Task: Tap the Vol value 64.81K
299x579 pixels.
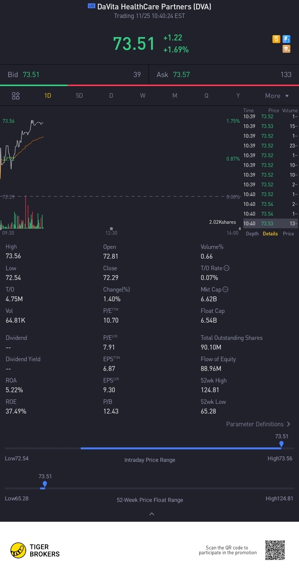Action: (x=15, y=320)
